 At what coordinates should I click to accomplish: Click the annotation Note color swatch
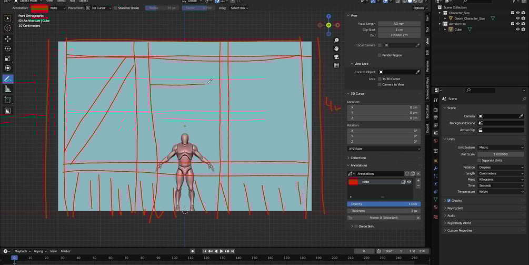pyautogui.click(x=353, y=182)
